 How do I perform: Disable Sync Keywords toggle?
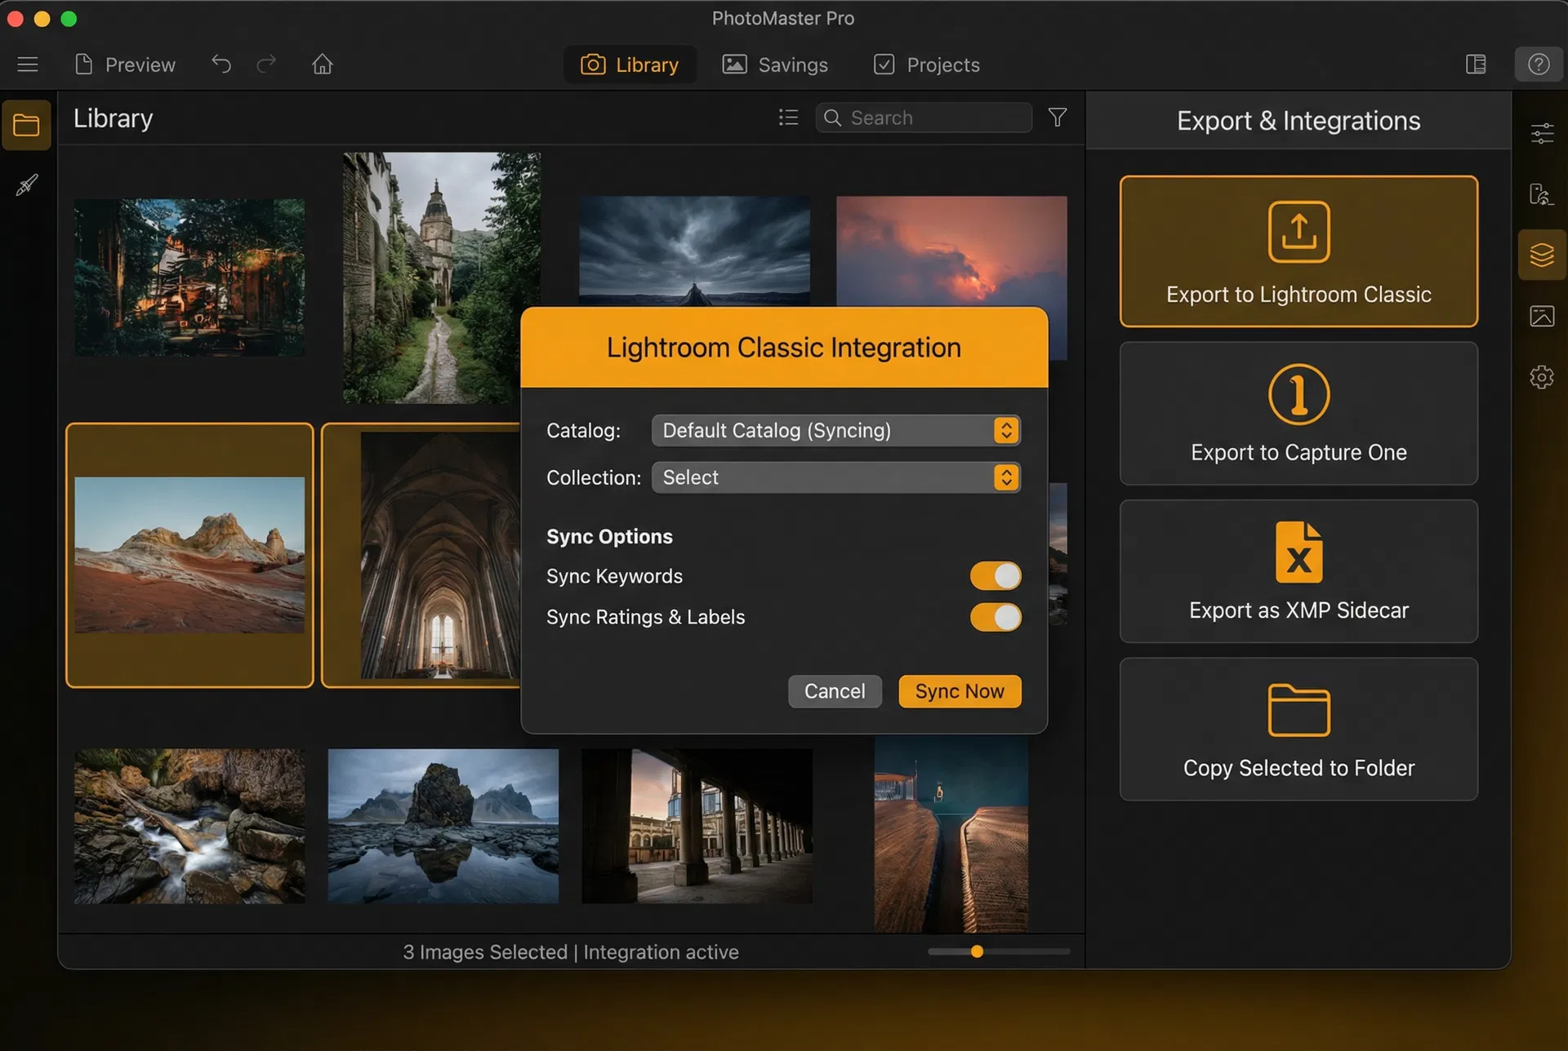tap(995, 576)
